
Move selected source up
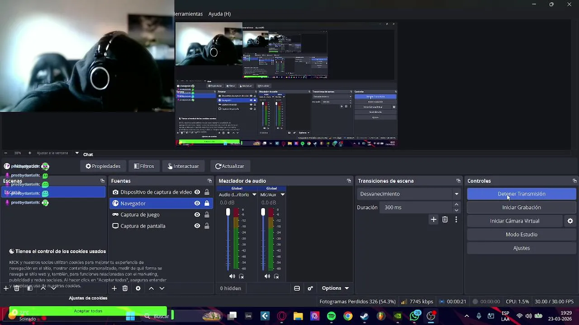pyautogui.click(x=151, y=288)
